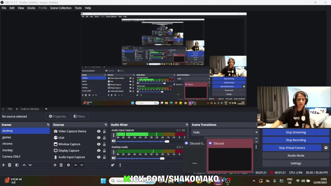Hide the Video Capture Device source
331x186 pixels.
coord(99,131)
